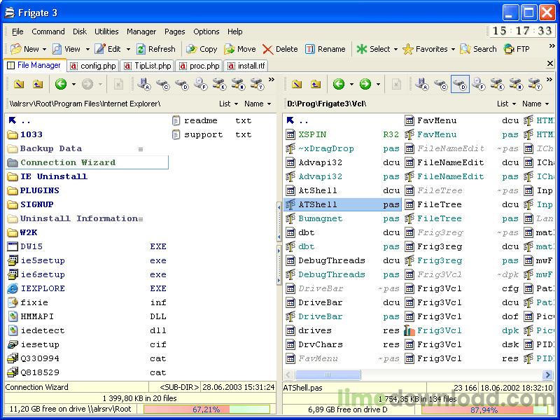Viewport: 560px width, 420px height.
Task: Click the Delete icon in toolbar
Action: coord(280,49)
